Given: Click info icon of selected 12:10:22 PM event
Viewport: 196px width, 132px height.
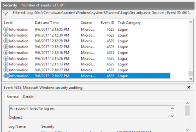Looking at the screenshot, I should click(6, 76).
